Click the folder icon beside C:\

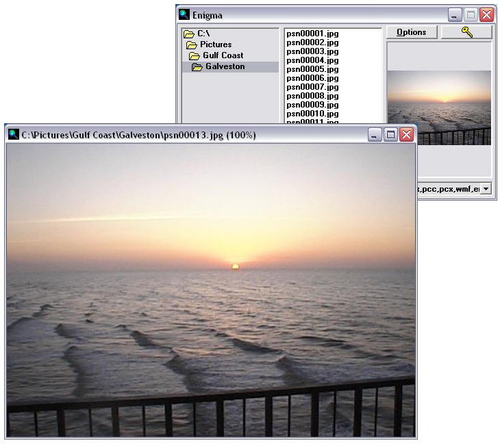point(189,34)
